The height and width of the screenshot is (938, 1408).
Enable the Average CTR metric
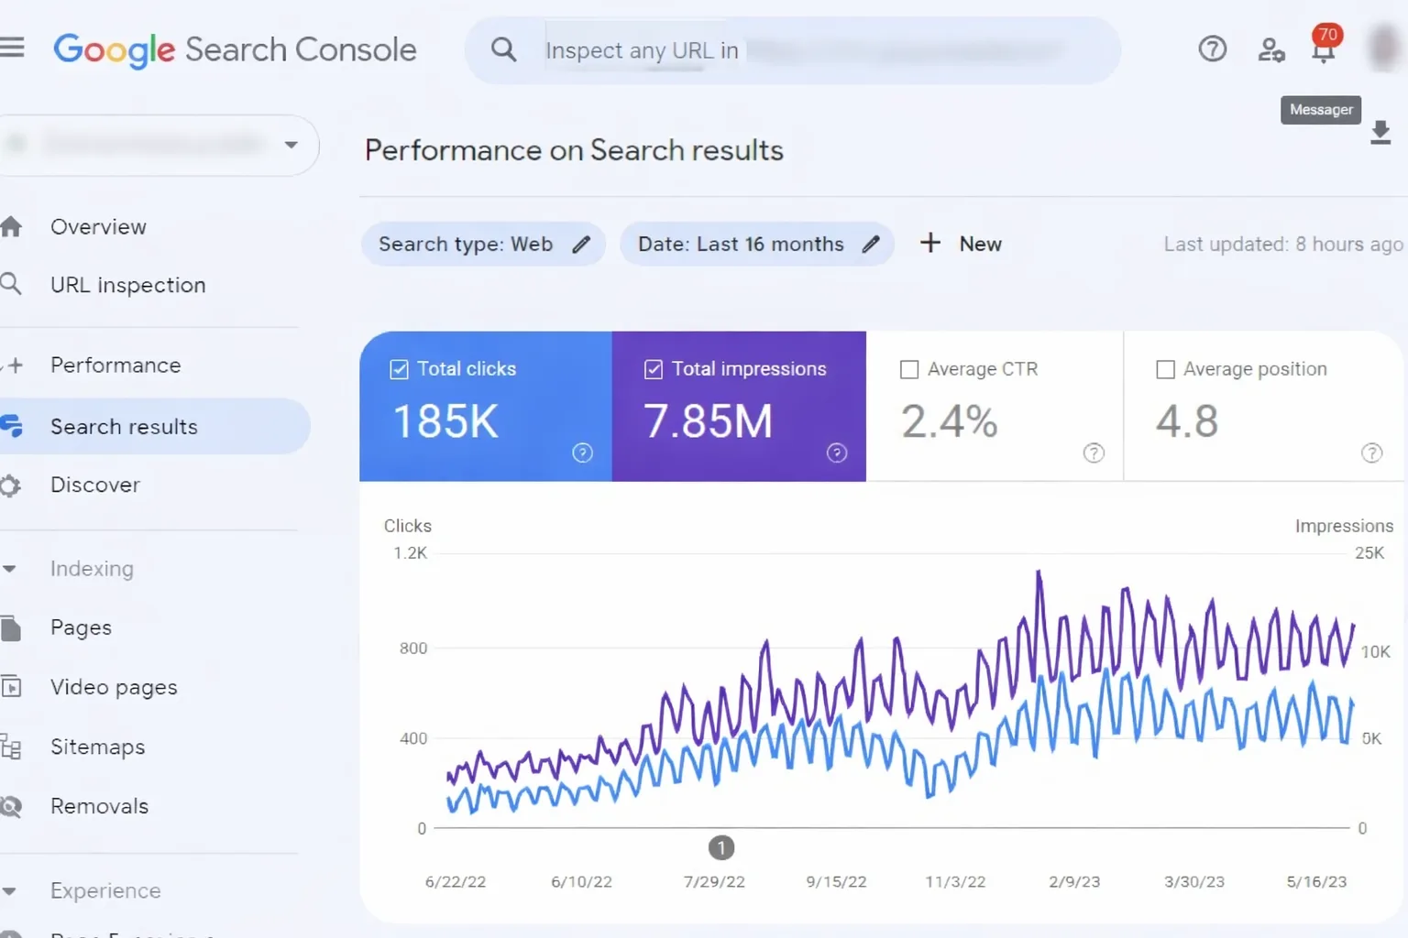point(909,368)
